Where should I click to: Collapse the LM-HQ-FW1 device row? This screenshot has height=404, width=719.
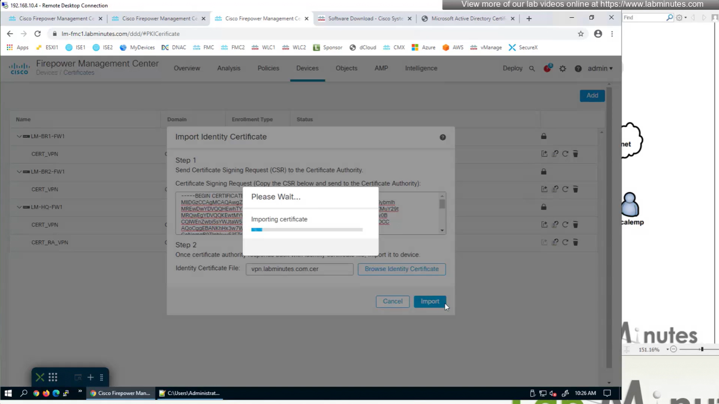point(19,207)
